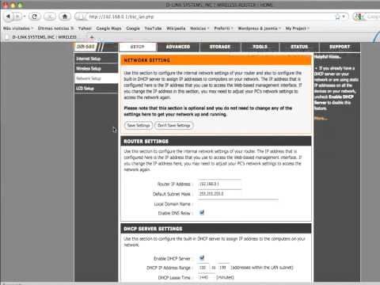
Task: Click the Helpful Hints heading
Action: (x=328, y=57)
